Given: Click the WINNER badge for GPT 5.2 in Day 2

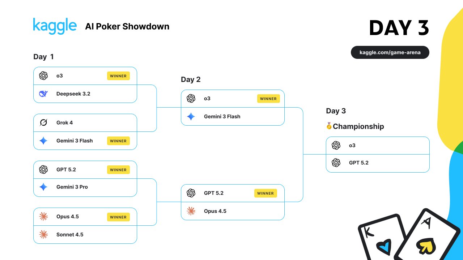Looking at the screenshot, I should [266, 193].
